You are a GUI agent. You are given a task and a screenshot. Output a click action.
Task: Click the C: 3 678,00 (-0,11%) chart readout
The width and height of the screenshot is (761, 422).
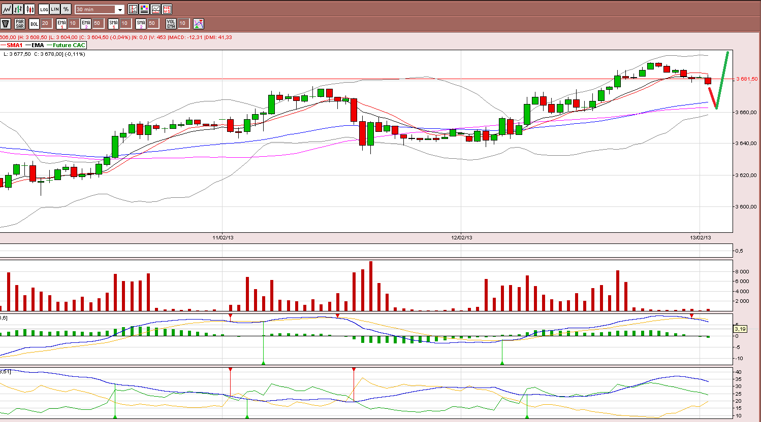point(60,54)
